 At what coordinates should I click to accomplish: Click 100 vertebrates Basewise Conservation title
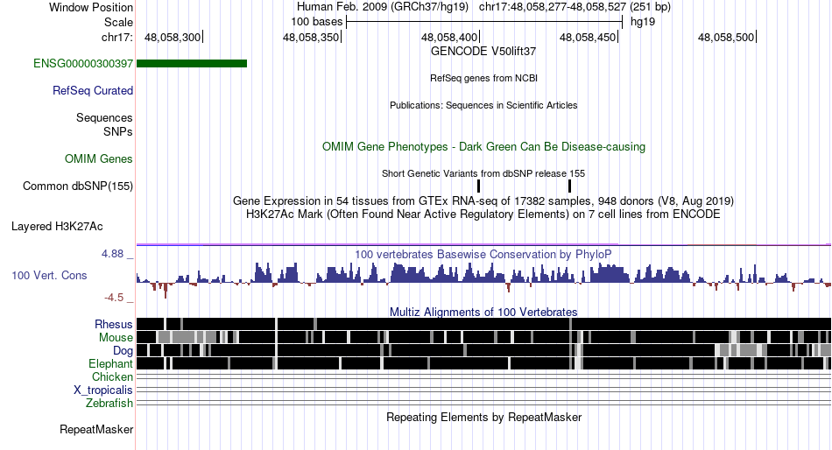(483, 255)
